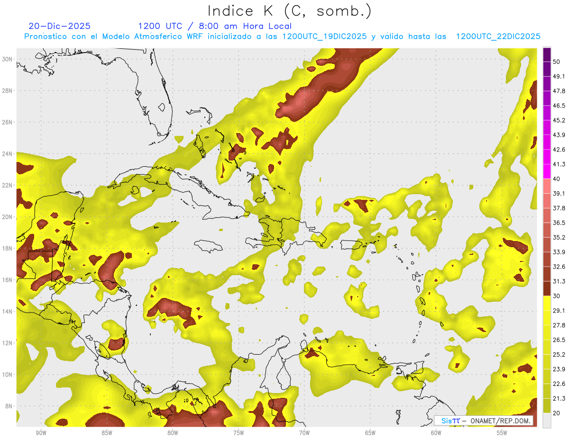
Task: Select the colorbar value "41.3"
Action: point(560,164)
